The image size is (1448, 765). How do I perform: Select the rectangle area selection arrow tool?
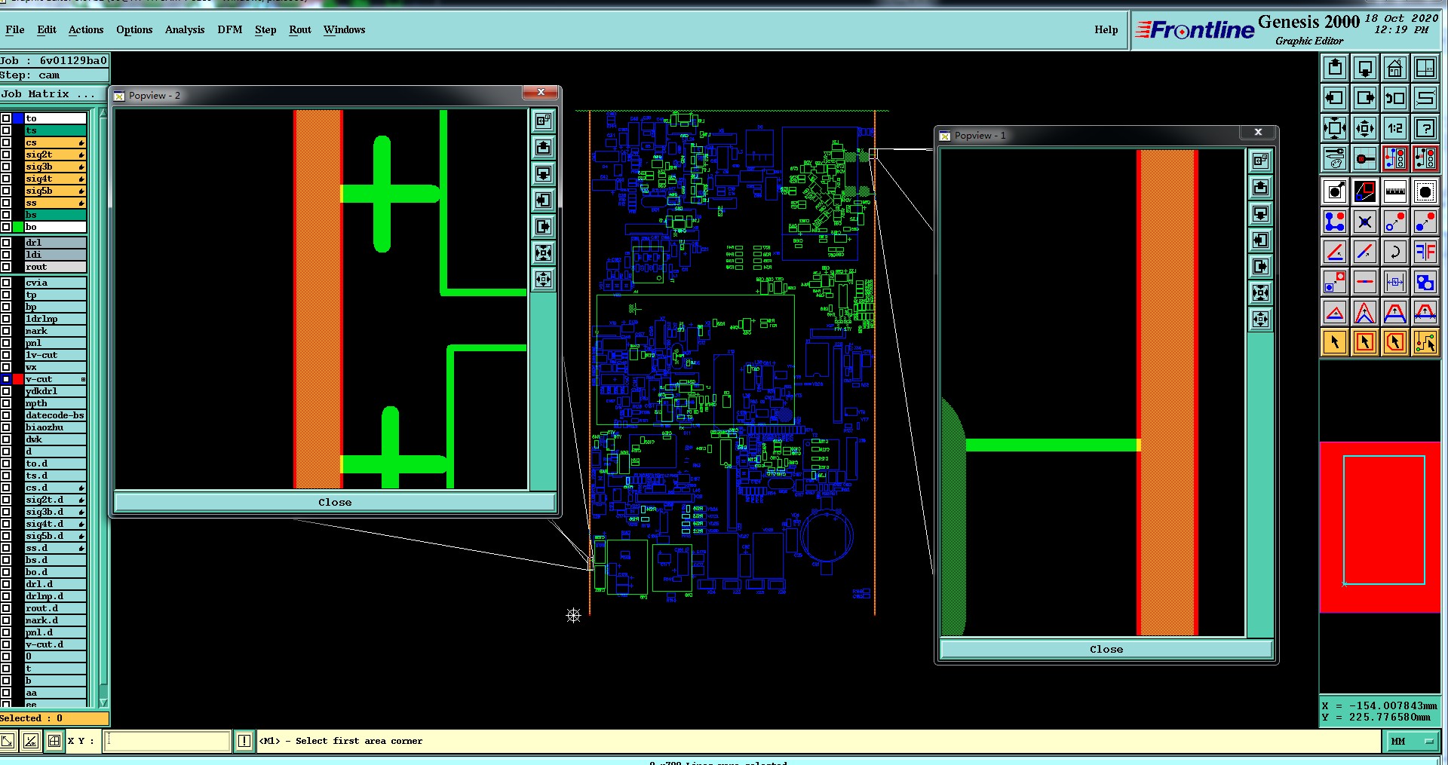coord(1365,342)
